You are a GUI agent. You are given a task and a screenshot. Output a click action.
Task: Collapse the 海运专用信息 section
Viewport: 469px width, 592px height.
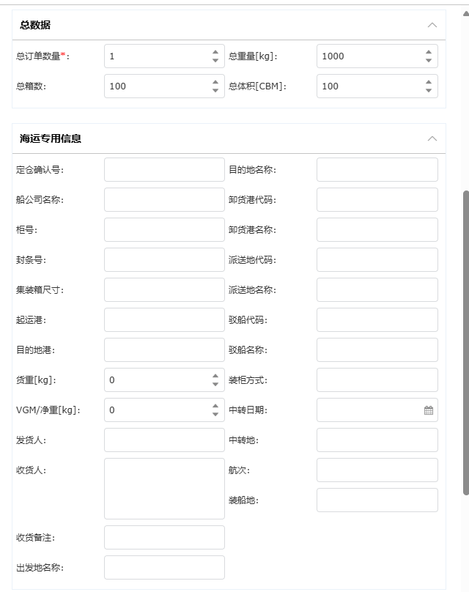tap(432, 138)
